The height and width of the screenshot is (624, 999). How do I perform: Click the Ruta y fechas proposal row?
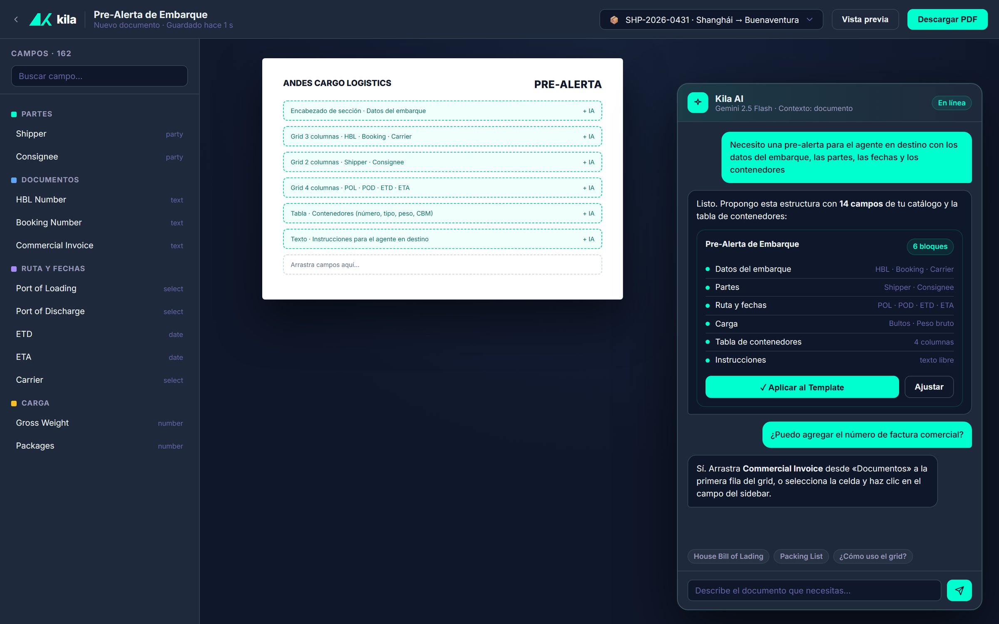[x=829, y=305]
